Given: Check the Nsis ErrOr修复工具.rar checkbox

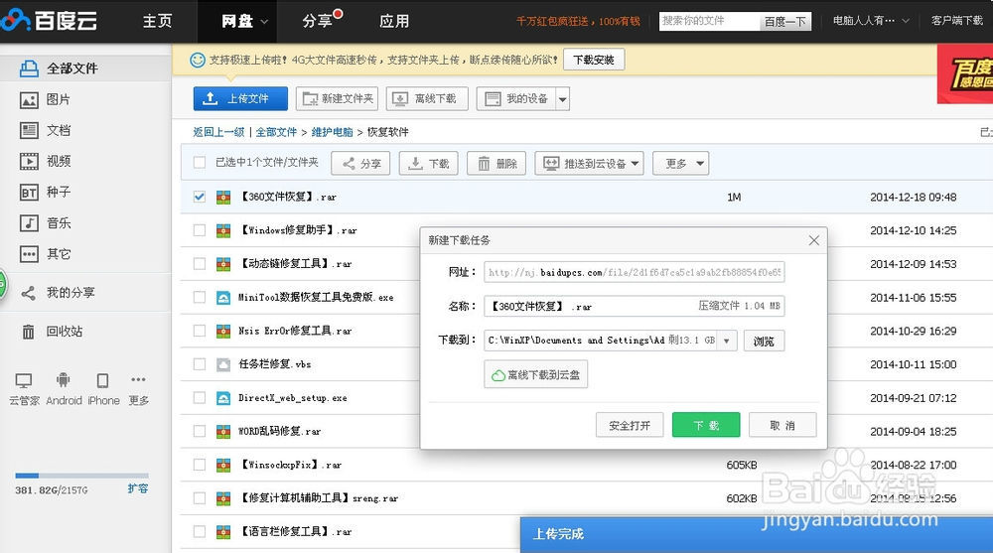Looking at the screenshot, I should 200,331.
